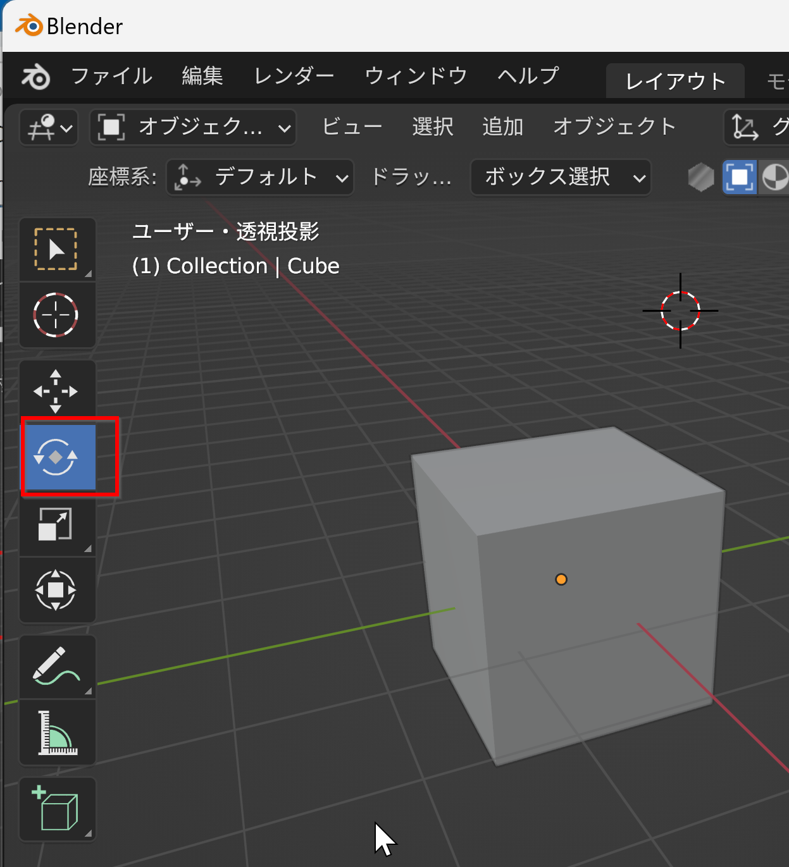
Task: Click the ユーザー・透視投影 view label
Action: click(226, 231)
